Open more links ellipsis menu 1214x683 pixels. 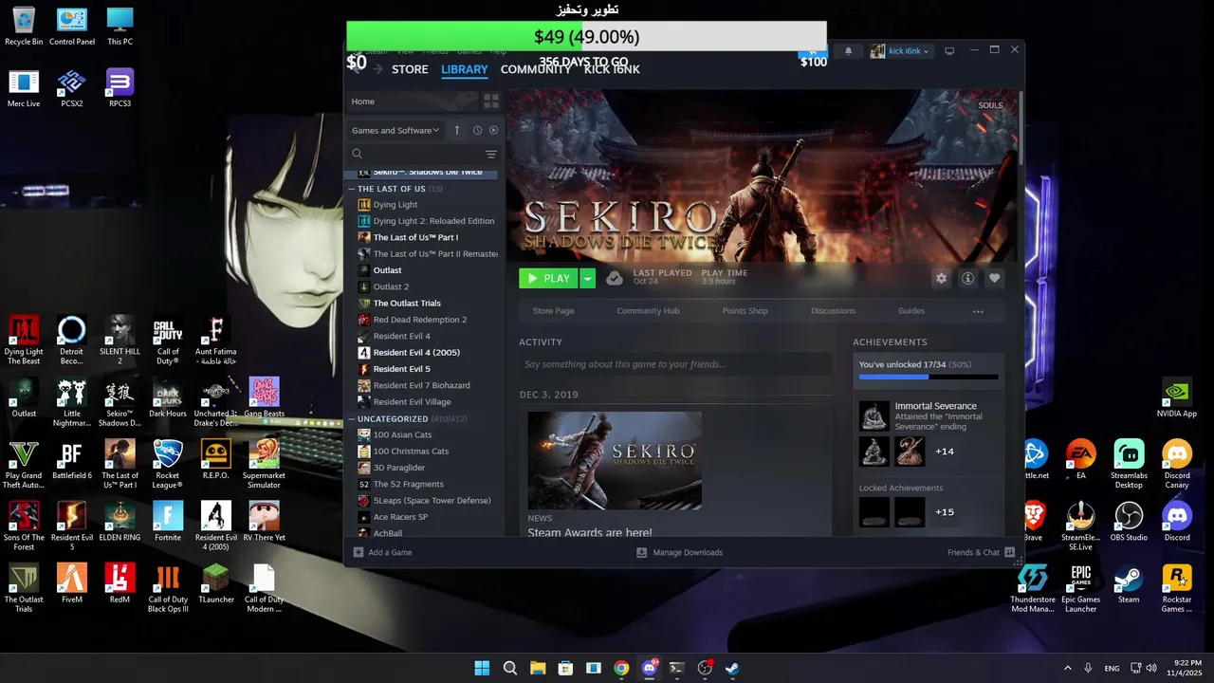coord(978,311)
